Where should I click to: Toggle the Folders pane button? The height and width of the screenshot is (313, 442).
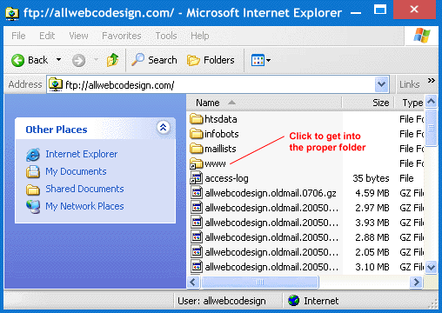point(211,60)
